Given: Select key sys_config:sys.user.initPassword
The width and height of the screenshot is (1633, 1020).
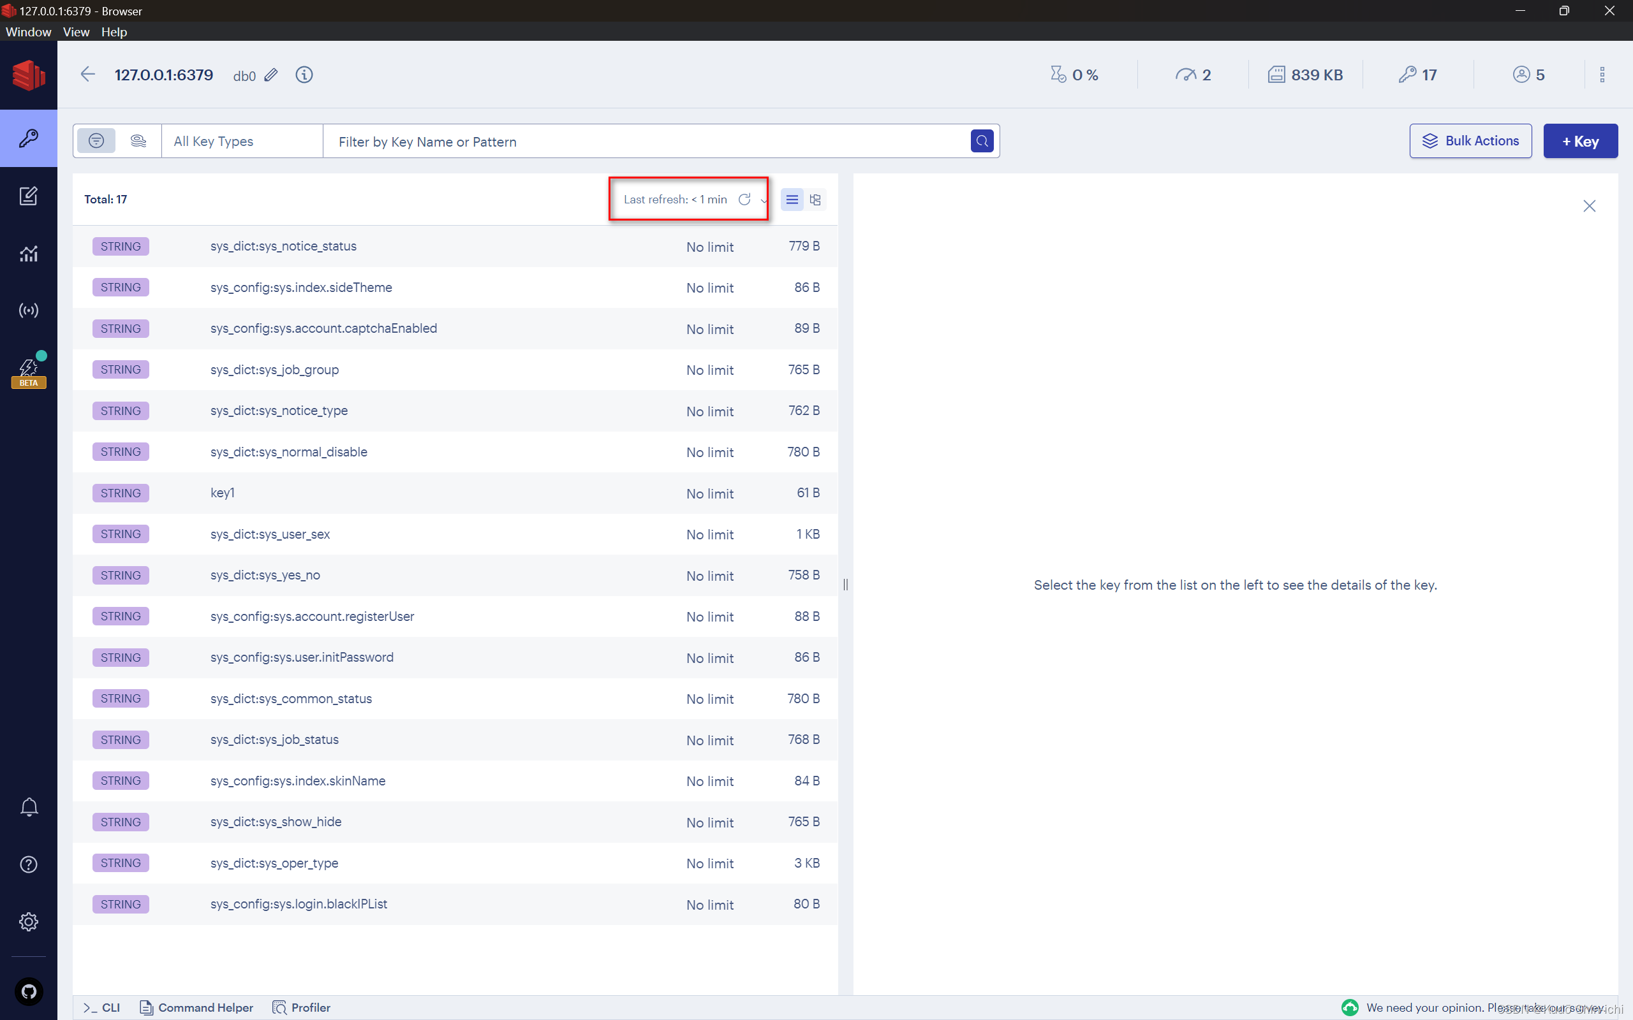Looking at the screenshot, I should coord(455,658).
